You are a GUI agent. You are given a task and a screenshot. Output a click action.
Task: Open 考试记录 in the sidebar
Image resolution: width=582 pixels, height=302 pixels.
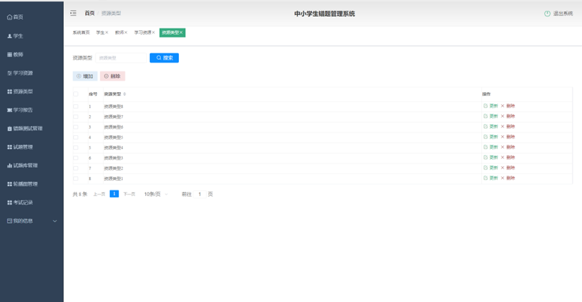point(20,202)
